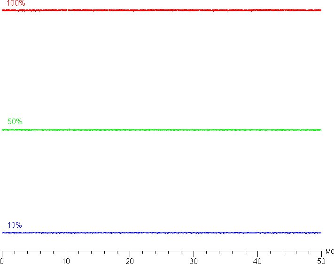Click the red 100% label
The height and width of the screenshot is (264, 334).
point(16,3)
